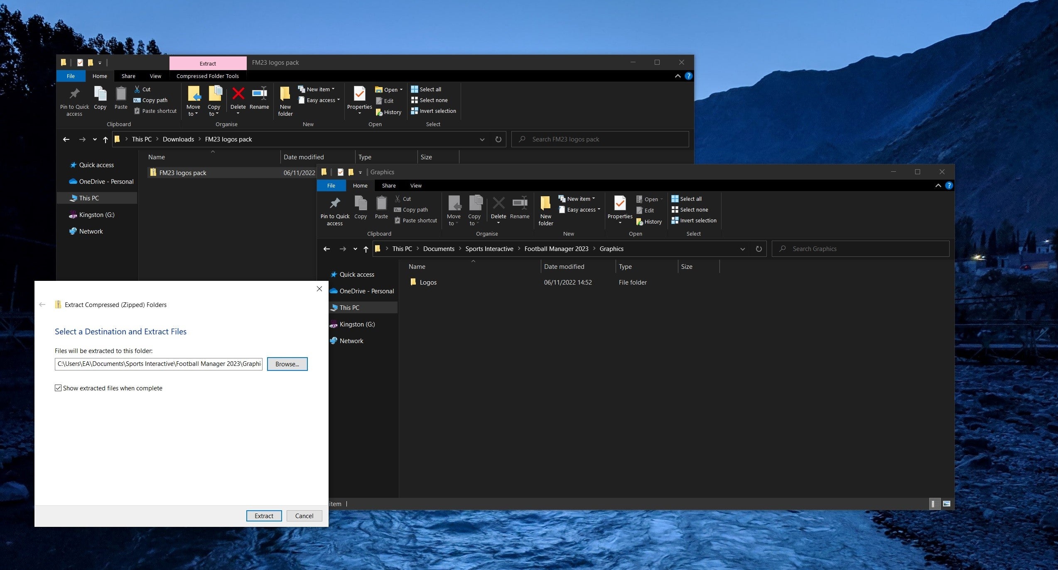Click History icon in Graphics window
1058x570 pixels.
pos(640,222)
